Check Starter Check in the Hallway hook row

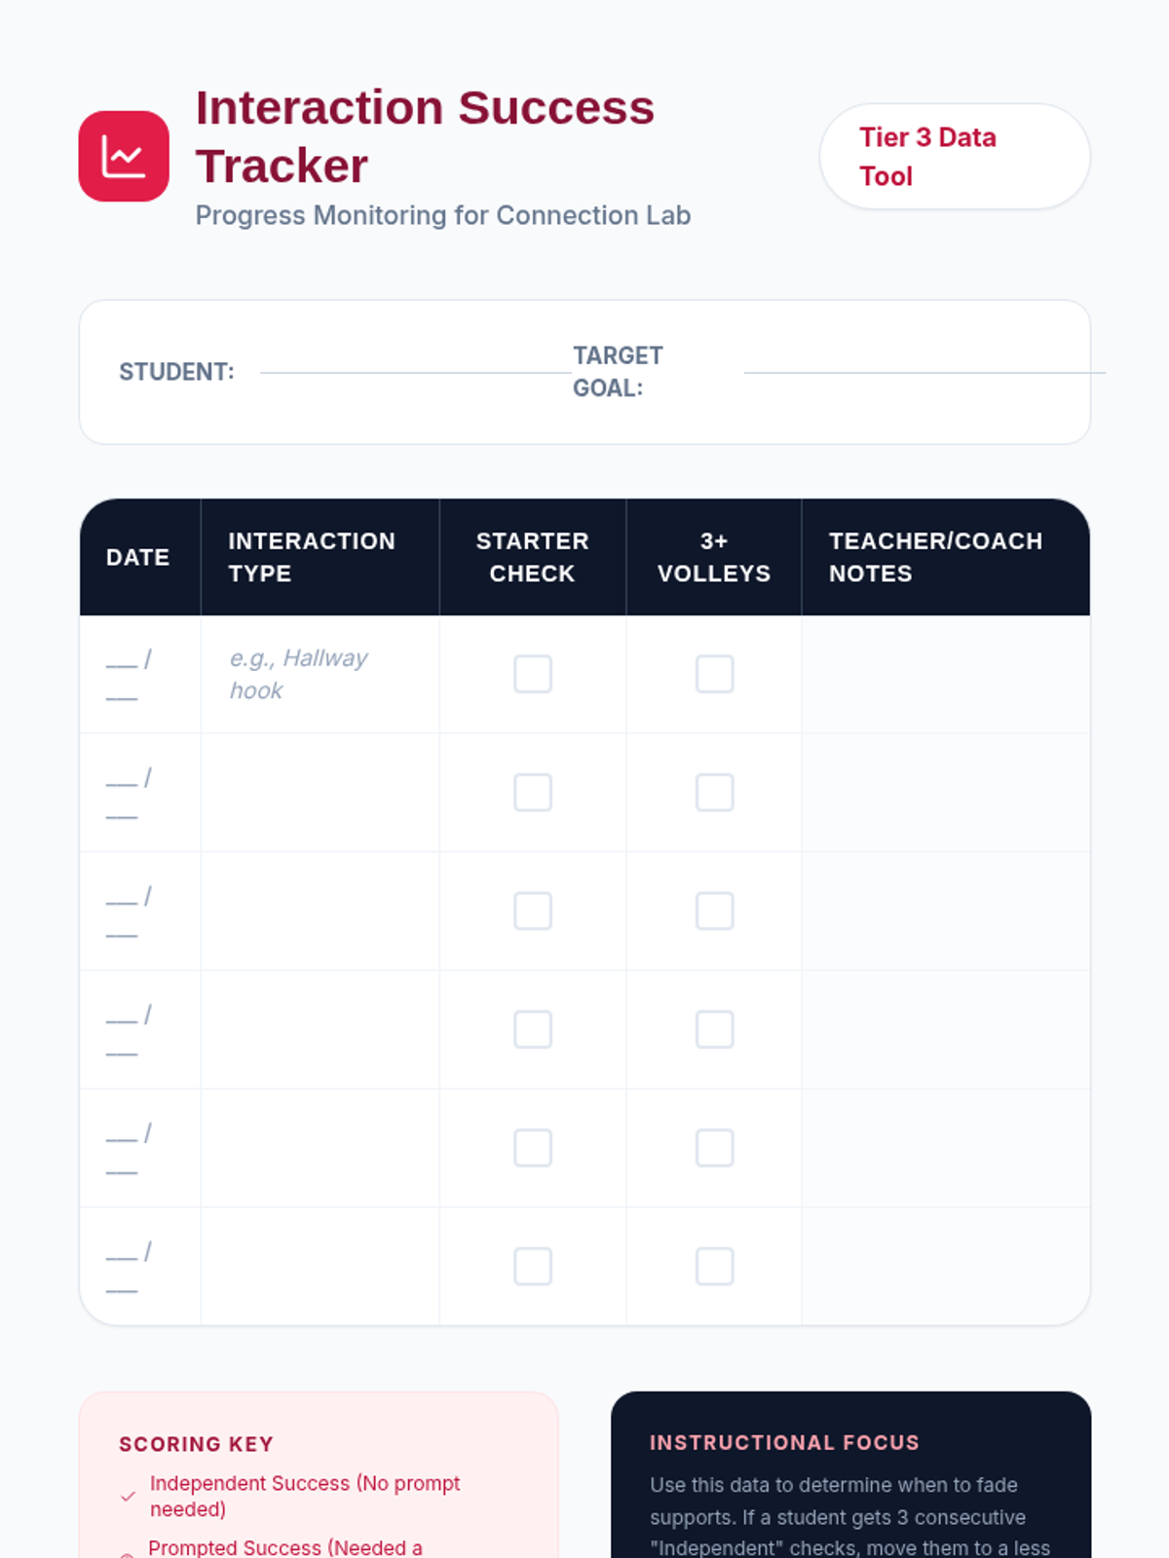pyautogui.click(x=533, y=674)
